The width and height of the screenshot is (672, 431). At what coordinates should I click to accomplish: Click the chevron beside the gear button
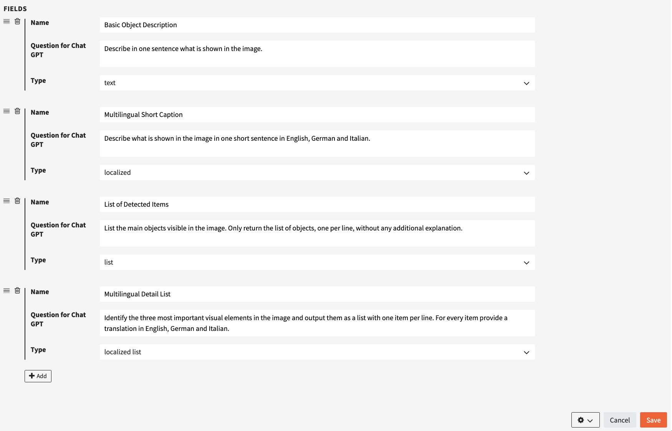590,420
